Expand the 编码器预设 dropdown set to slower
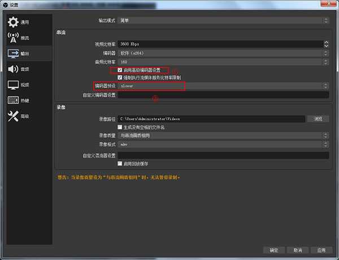Viewport: 339px width, 260px height. coord(223,86)
